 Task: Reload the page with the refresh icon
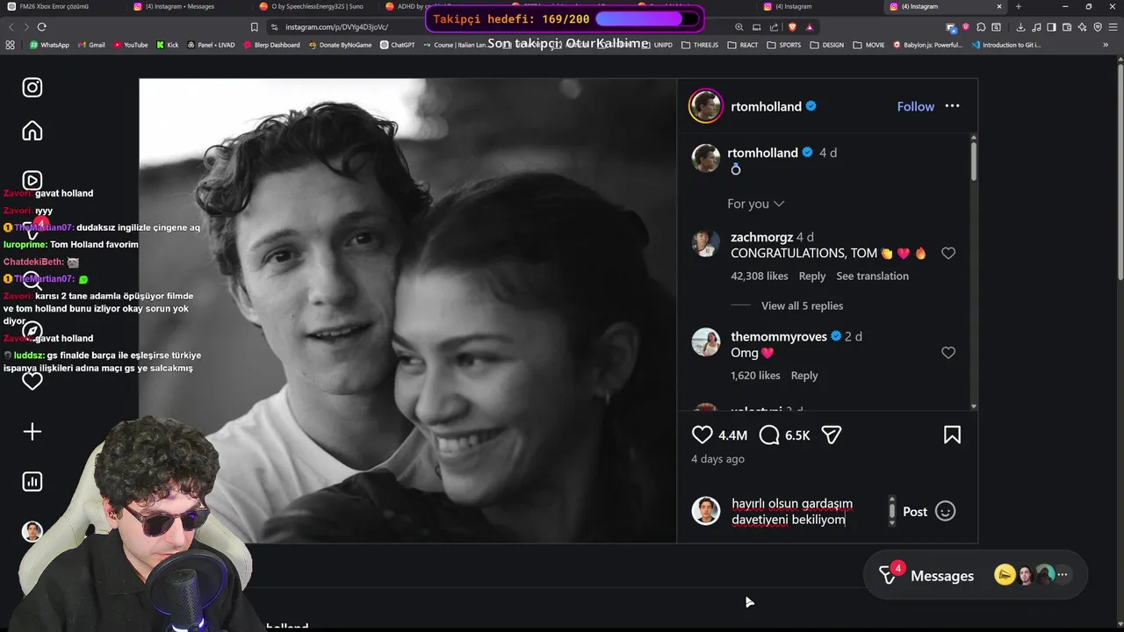[x=41, y=27]
